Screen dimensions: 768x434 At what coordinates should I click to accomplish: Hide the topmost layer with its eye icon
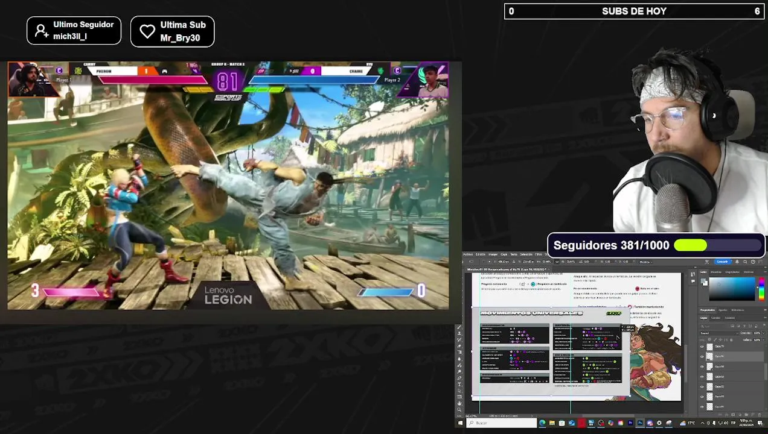pyautogui.click(x=702, y=347)
